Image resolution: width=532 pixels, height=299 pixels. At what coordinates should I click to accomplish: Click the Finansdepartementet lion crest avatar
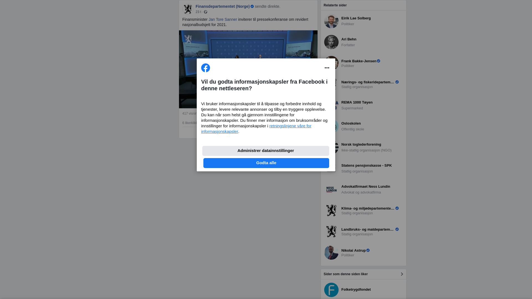(x=188, y=9)
